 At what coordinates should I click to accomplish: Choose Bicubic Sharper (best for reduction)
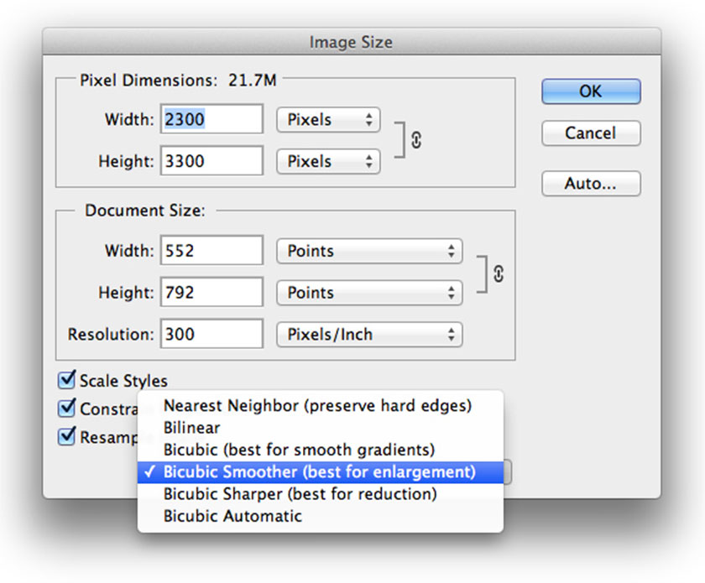click(x=300, y=494)
